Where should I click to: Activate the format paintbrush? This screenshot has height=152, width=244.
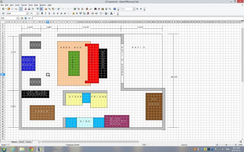click(59, 9)
